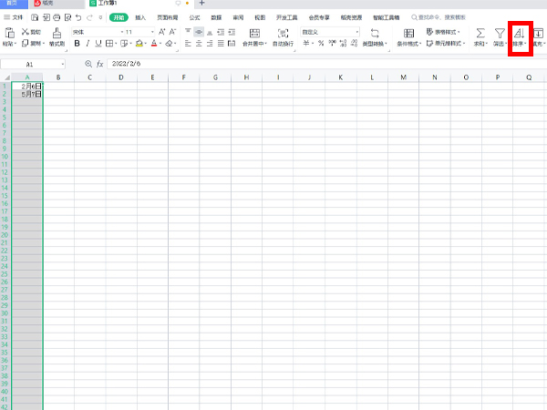
Task: Switch to the Data ribbon tab
Action: [216, 17]
